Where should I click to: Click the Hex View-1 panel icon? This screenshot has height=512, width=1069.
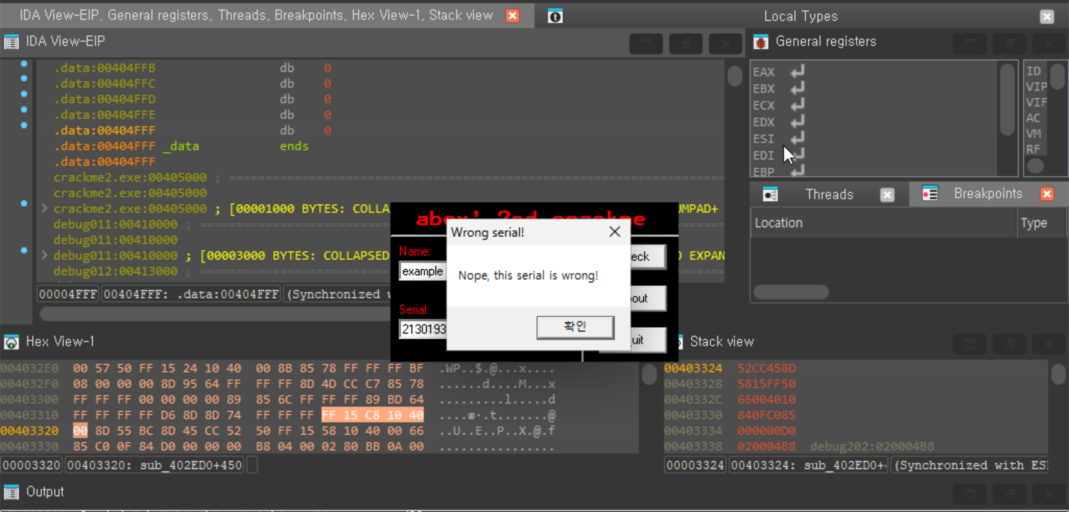pos(10,342)
